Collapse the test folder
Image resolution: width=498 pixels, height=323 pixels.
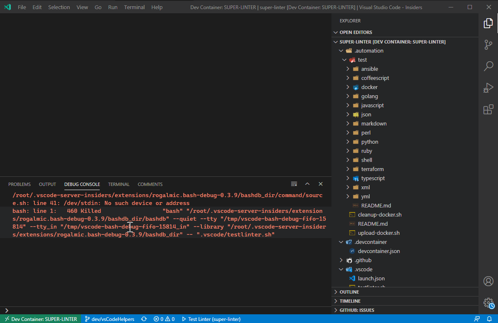pyautogui.click(x=405, y=60)
